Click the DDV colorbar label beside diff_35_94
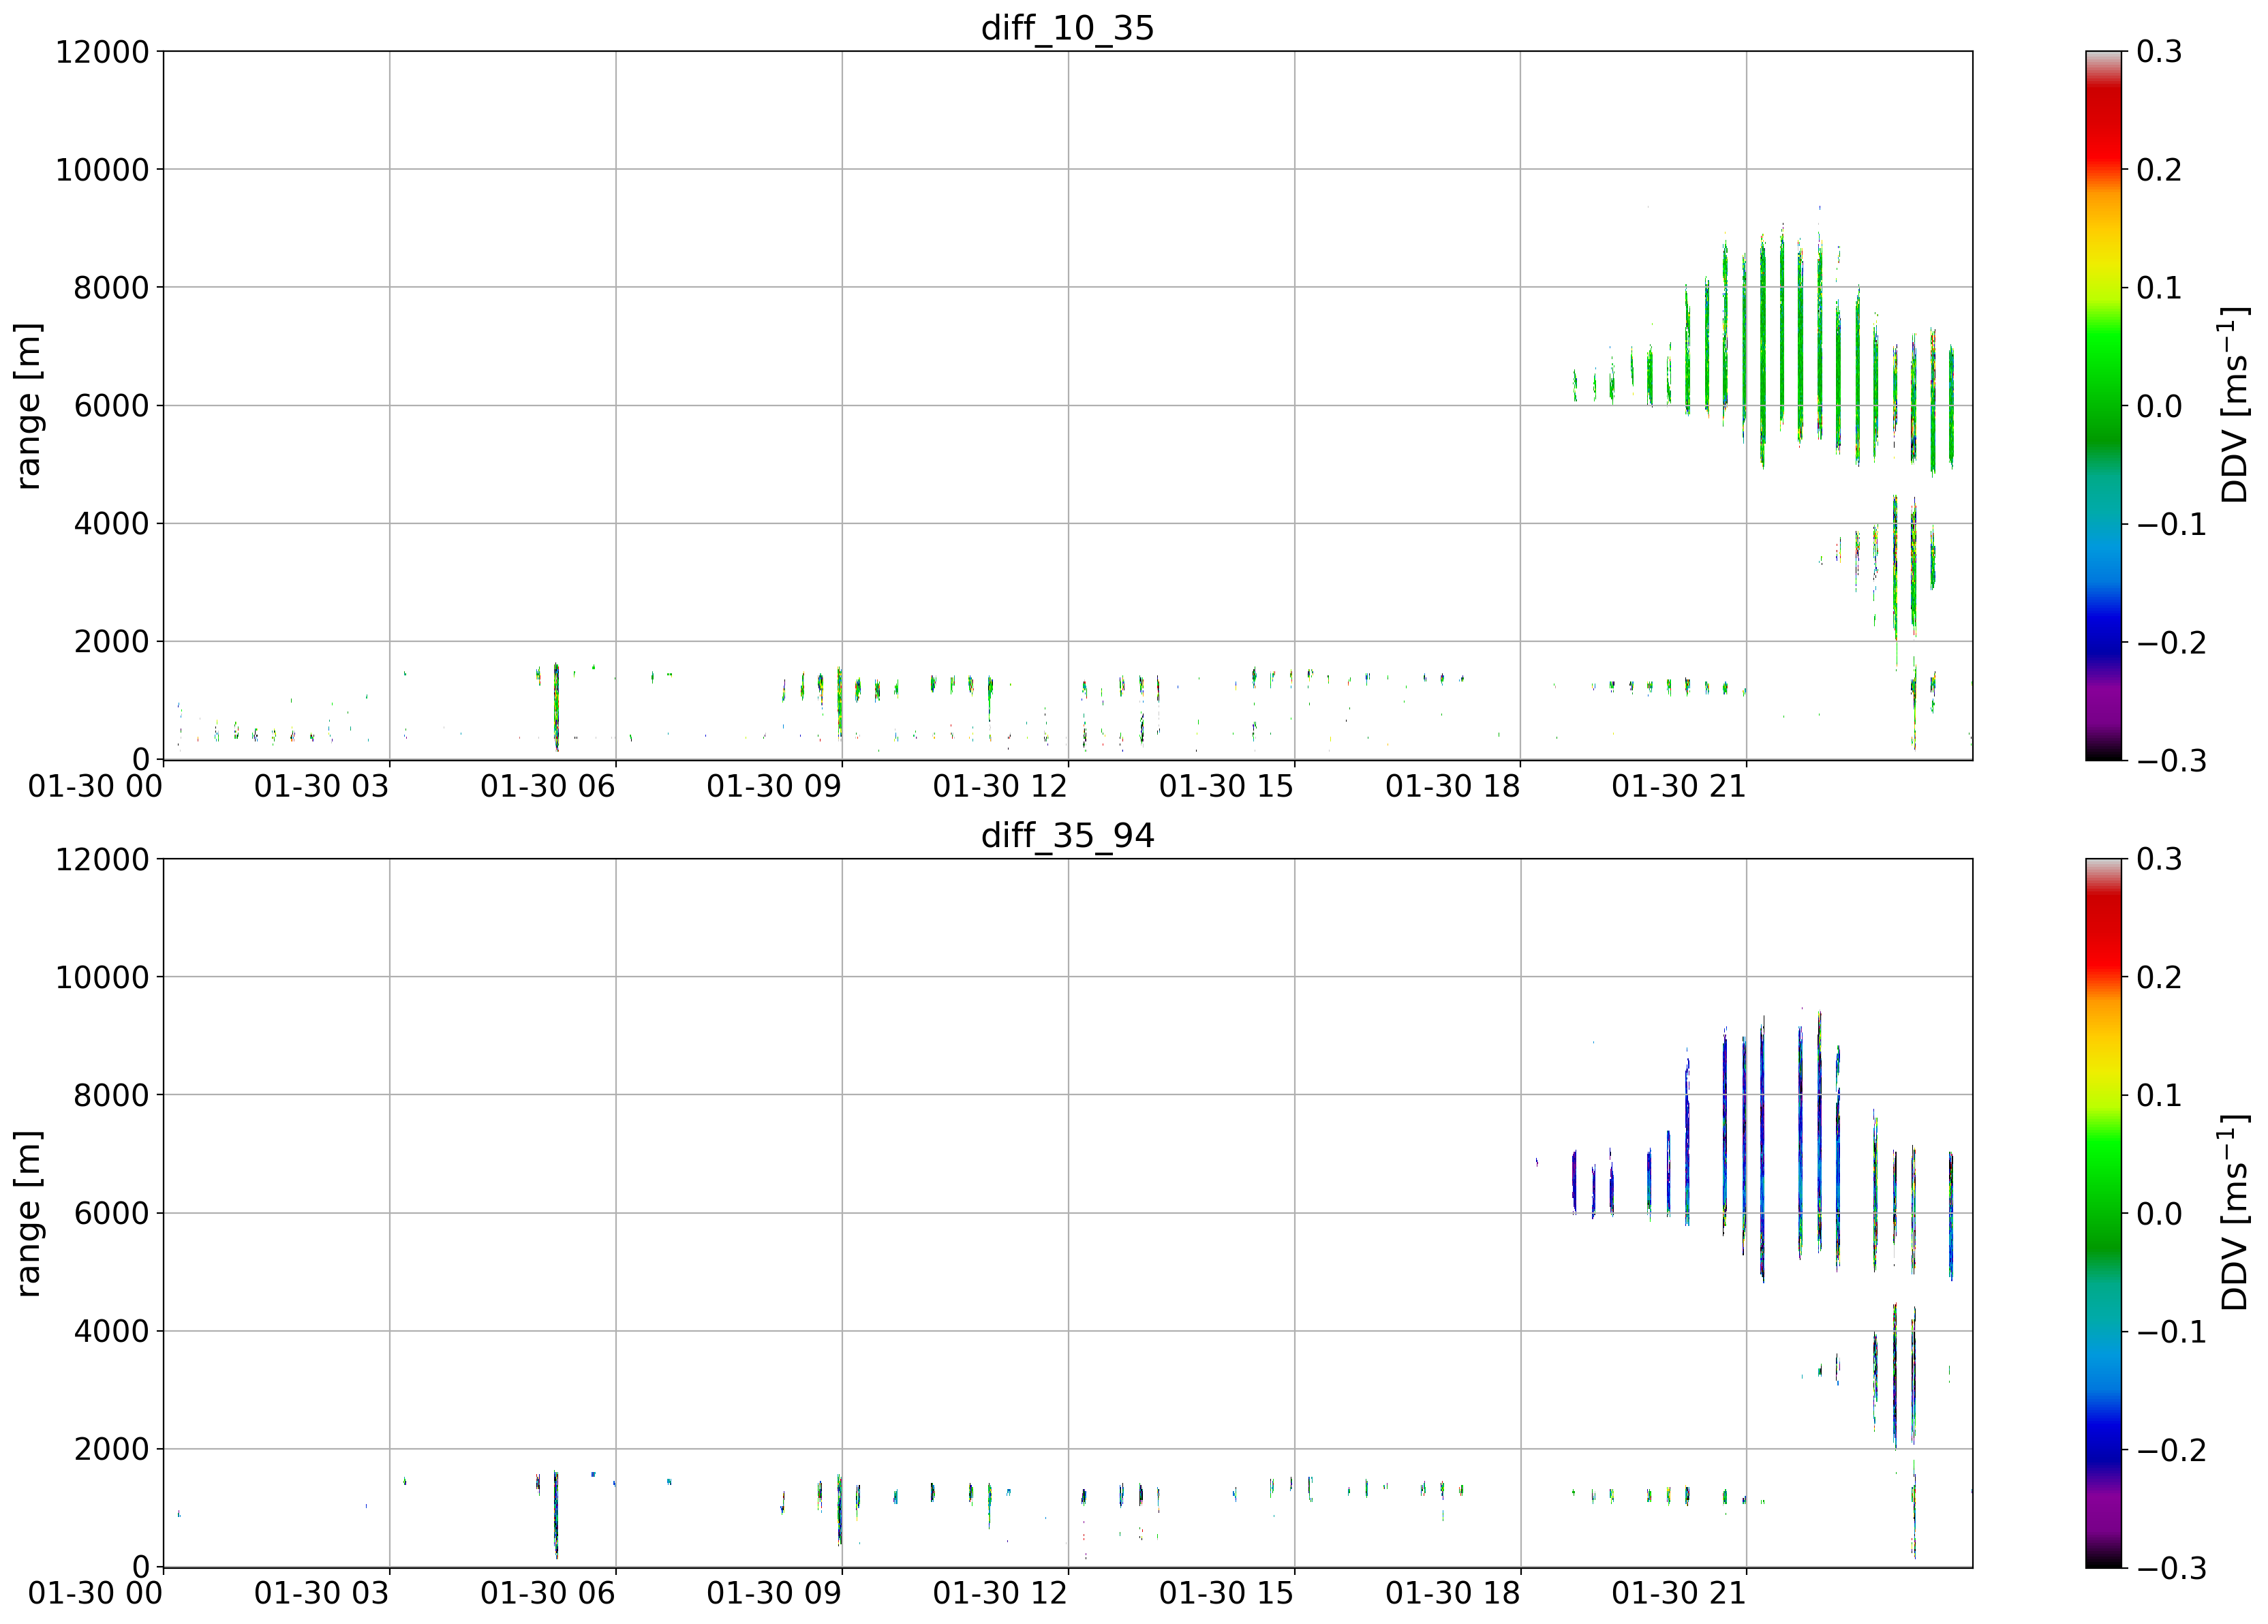The width and height of the screenshot is (2268, 1624). tap(2233, 1213)
